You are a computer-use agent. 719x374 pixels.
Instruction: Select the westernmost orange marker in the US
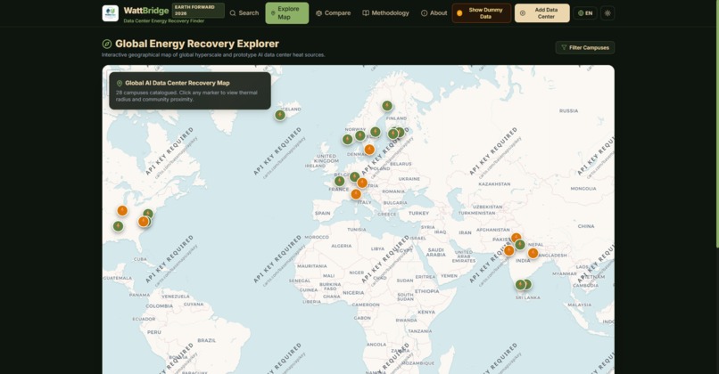point(122,210)
